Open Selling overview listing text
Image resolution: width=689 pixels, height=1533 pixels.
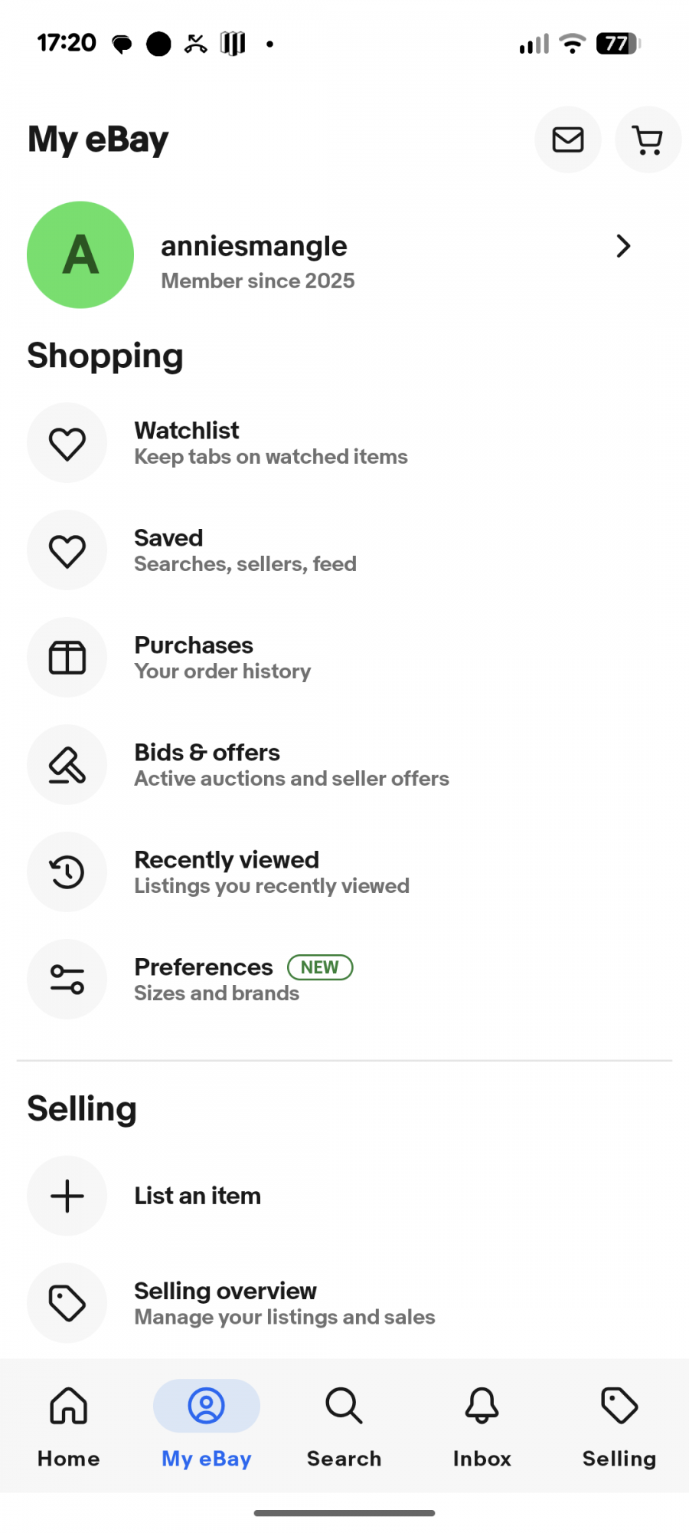click(284, 1303)
